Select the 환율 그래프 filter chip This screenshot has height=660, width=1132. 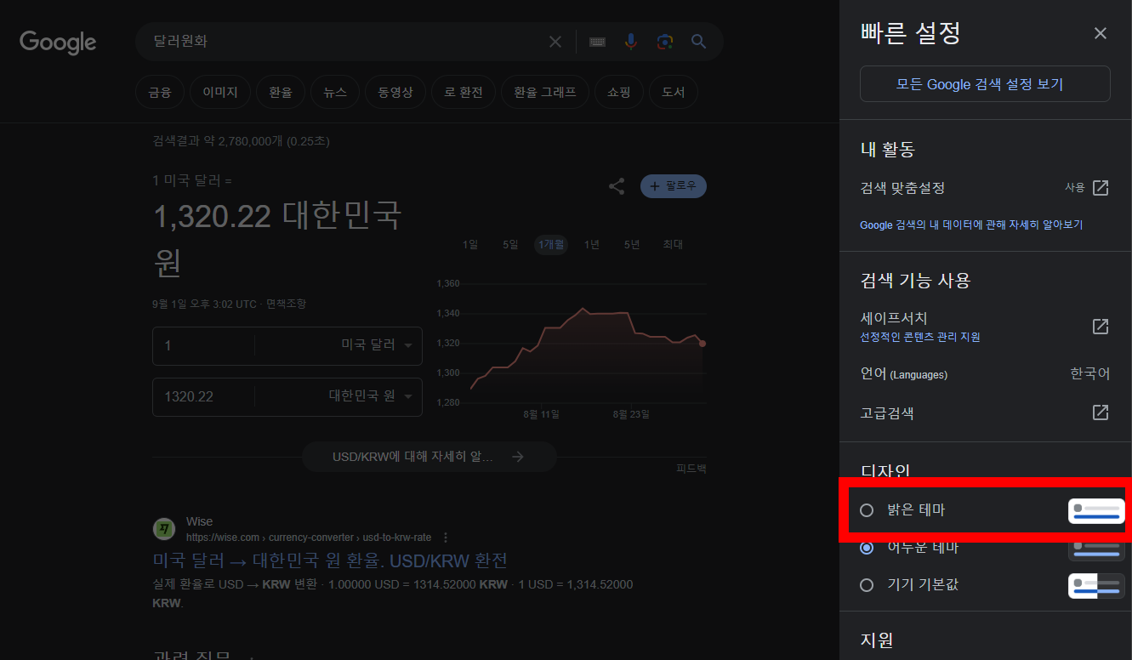[545, 92]
